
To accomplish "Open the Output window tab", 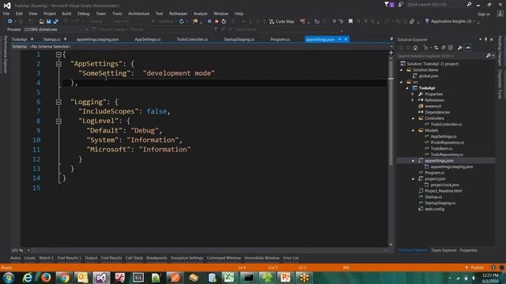I will (91, 258).
